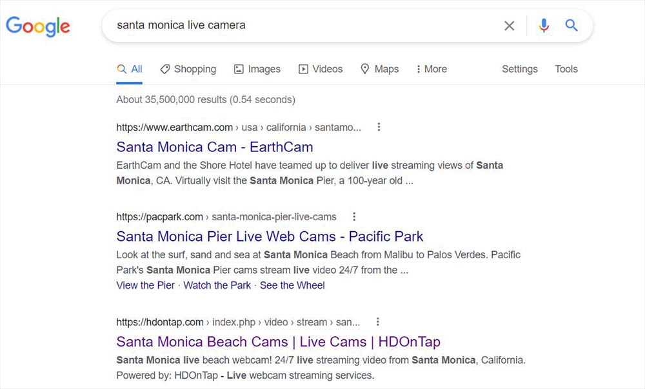The image size is (645, 389).
Task: Open search Settings
Action: pos(519,69)
